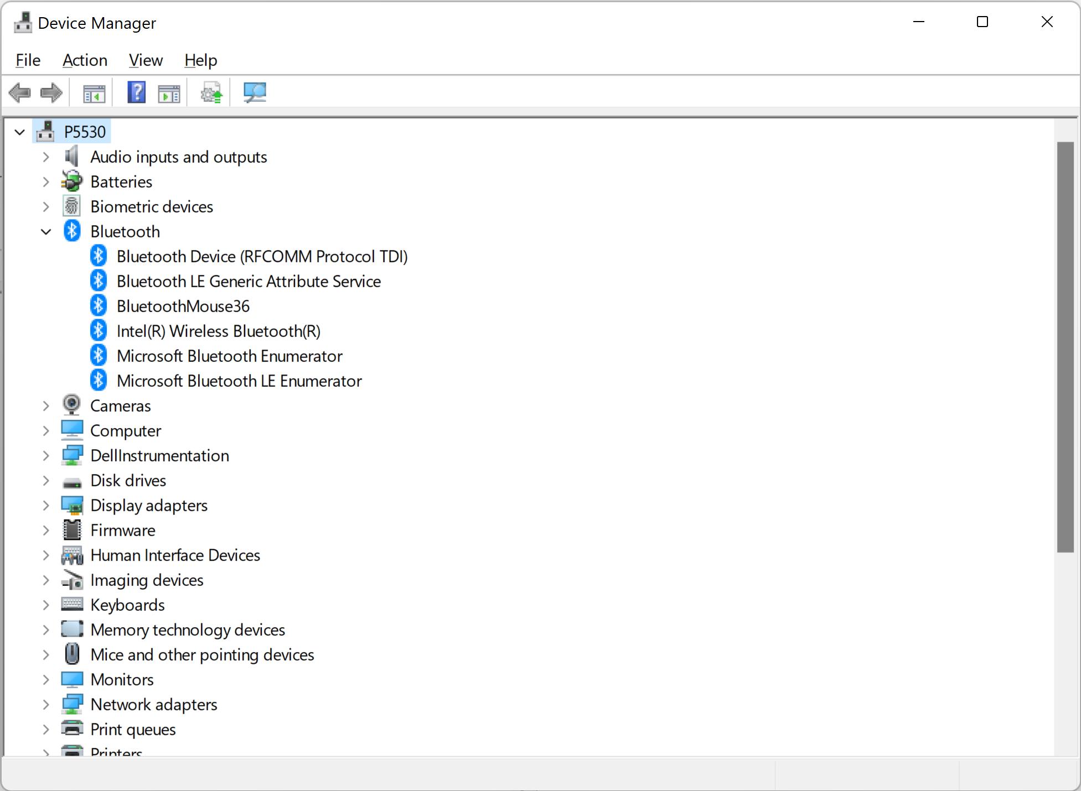This screenshot has height=791, width=1081.
Task: Select the Human Interface Devices item
Action: tap(175, 555)
